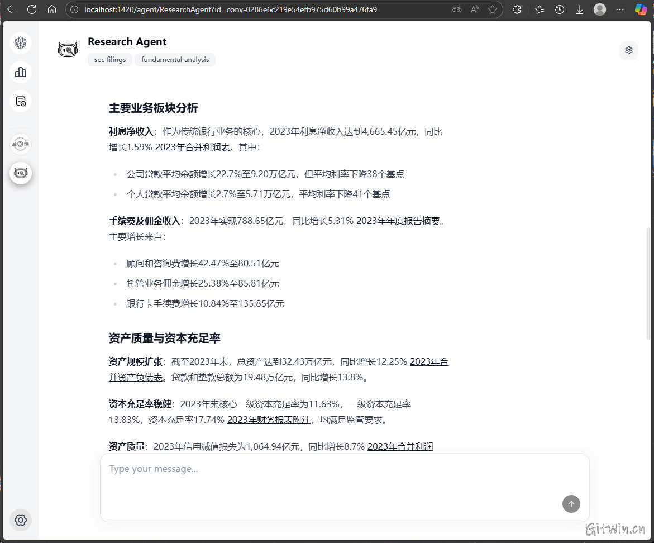Image resolution: width=654 pixels, height=543 pixels.
Task: Click the 'Type your message...' input box
Action: pos(335,469)
